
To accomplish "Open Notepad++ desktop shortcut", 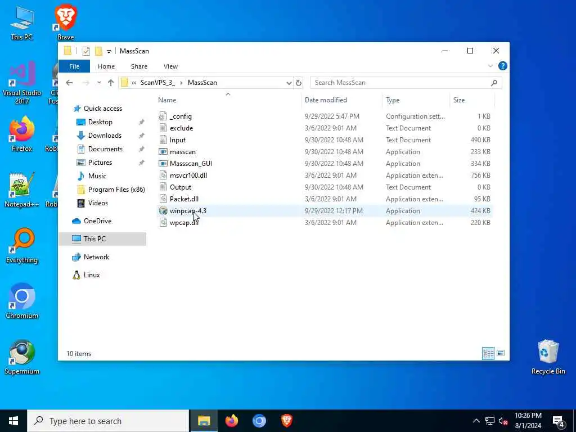I will click(22, 190).
